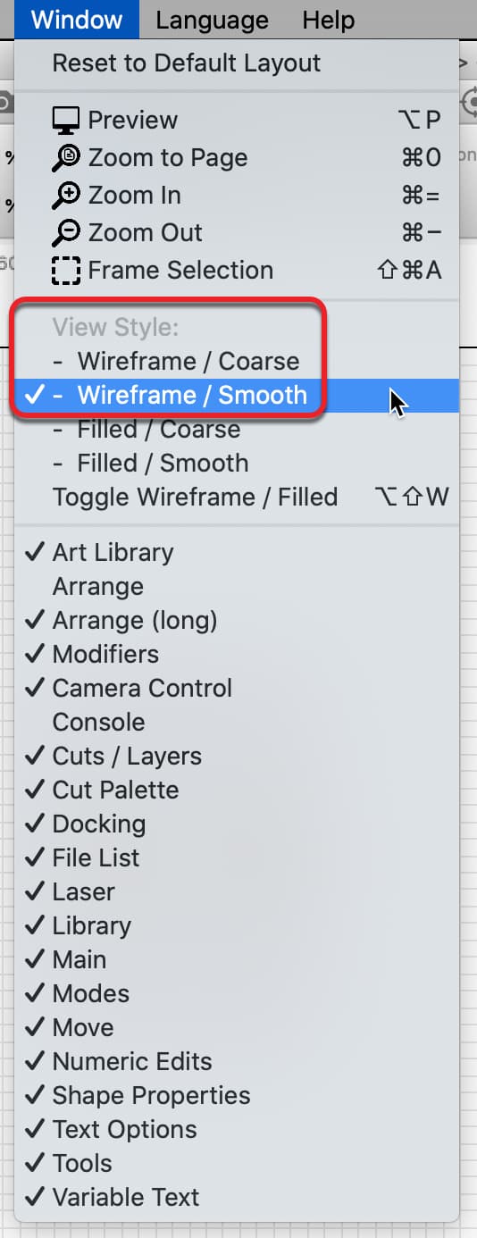Click the Zoom to Page magnifier icon
This screenshot has width=477, height=1238.
tap(66, 158)
